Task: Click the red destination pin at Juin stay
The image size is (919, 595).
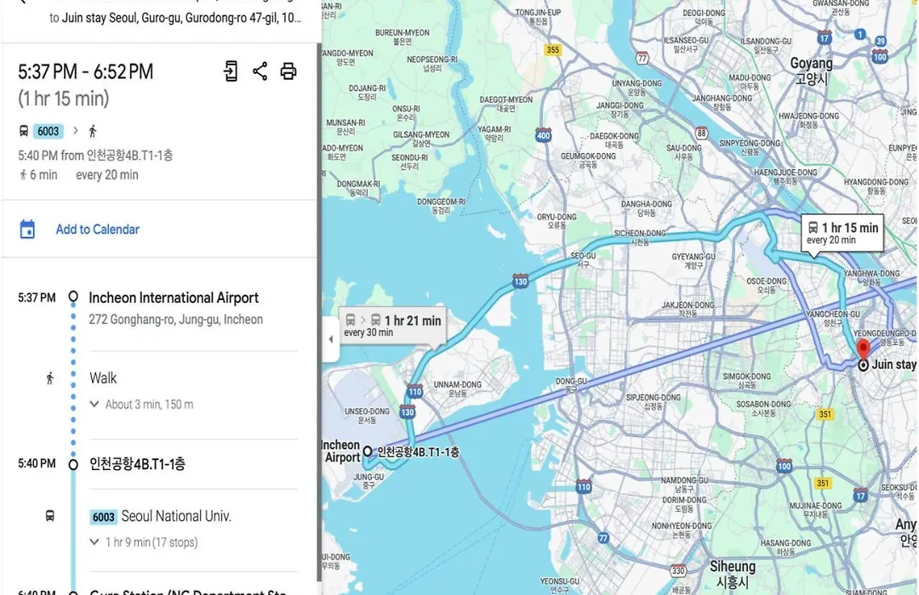Action: (863, 348)
